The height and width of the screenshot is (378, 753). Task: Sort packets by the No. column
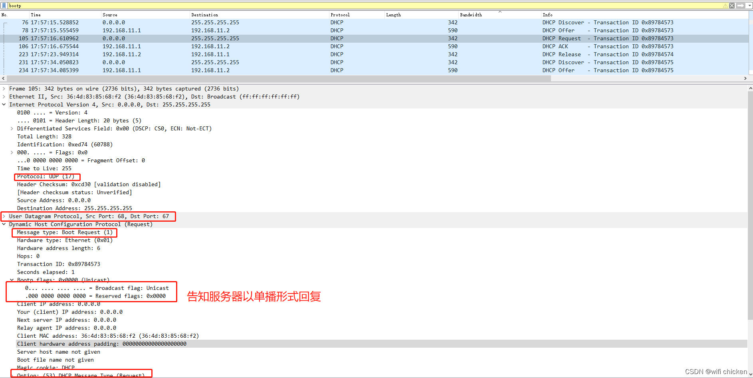click(x=14, y=15)
